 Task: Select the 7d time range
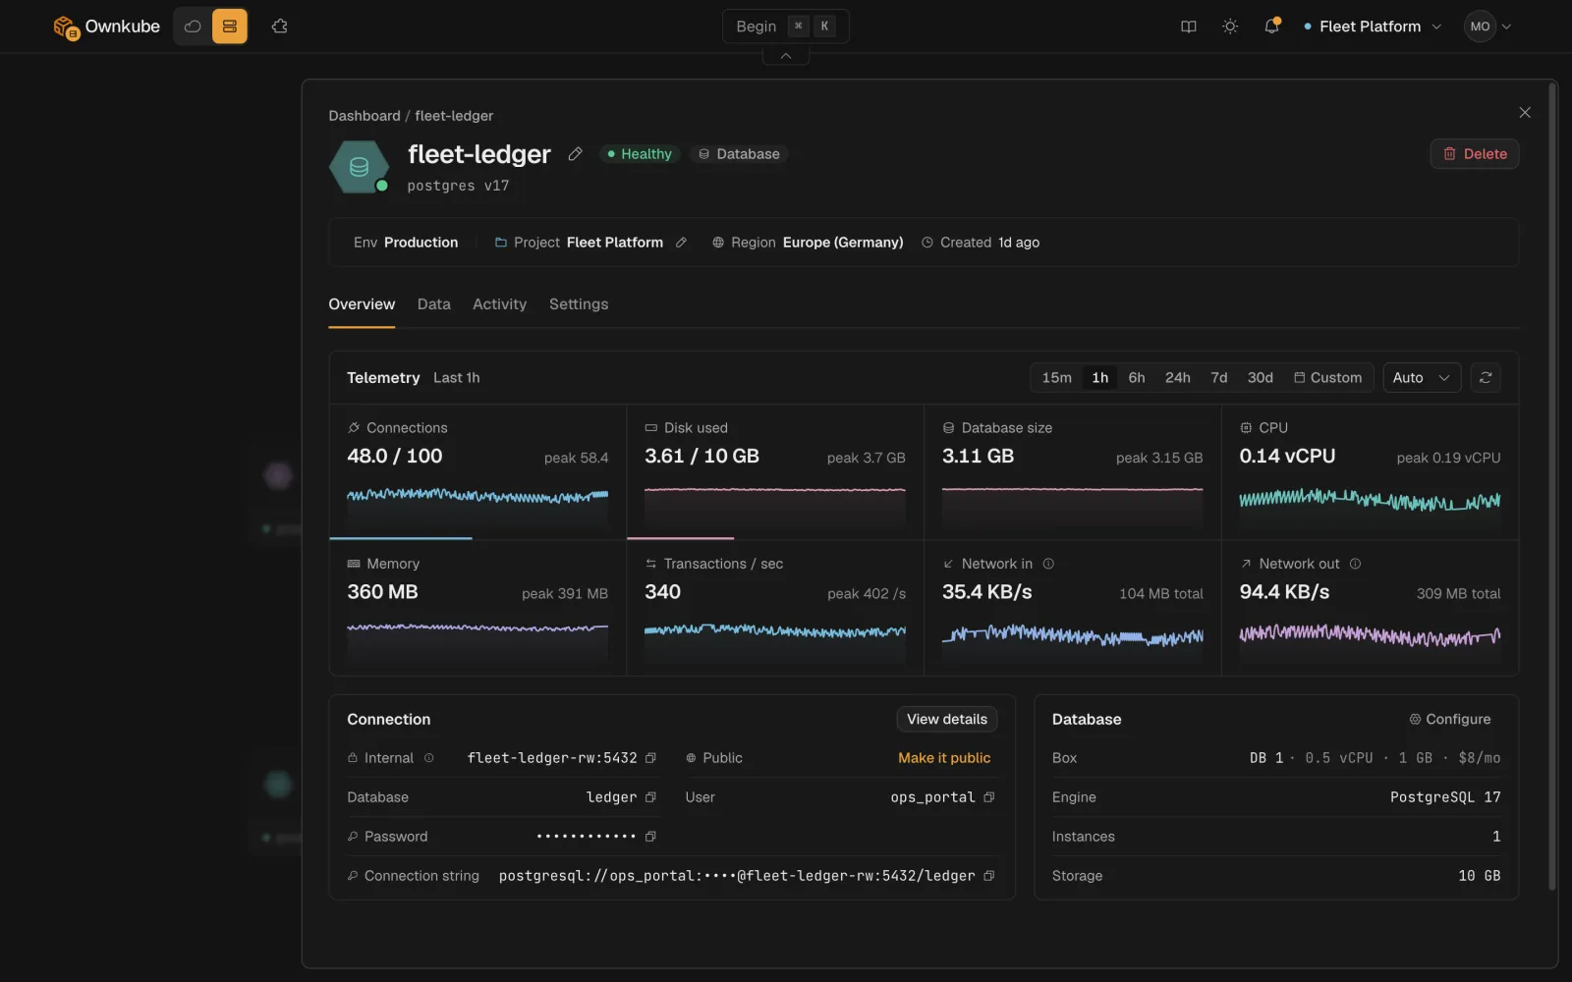point(1219,378)
